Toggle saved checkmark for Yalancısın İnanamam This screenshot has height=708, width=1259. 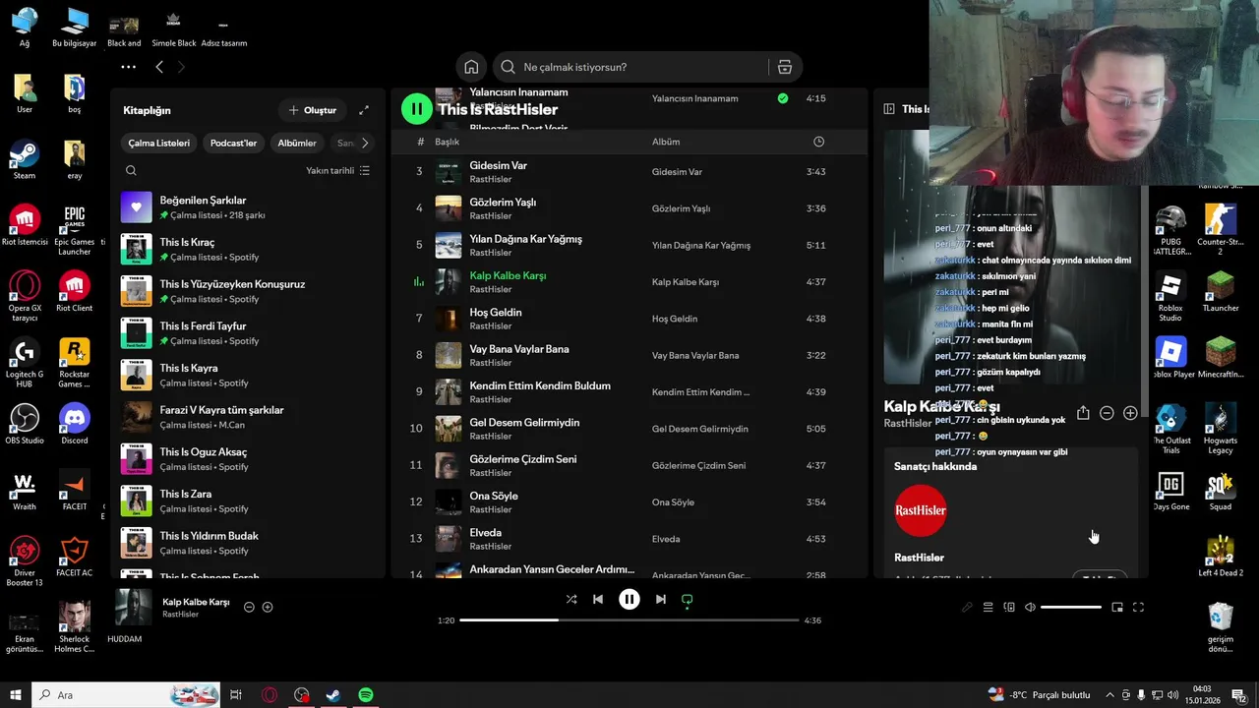[x=783, y=98]
